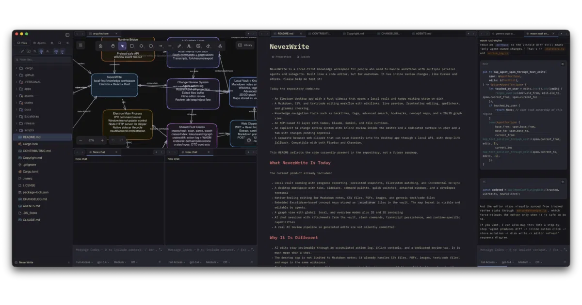Open package-lock.json in file tree
Screen dimensions: 582x305
(x=43, y=192)
